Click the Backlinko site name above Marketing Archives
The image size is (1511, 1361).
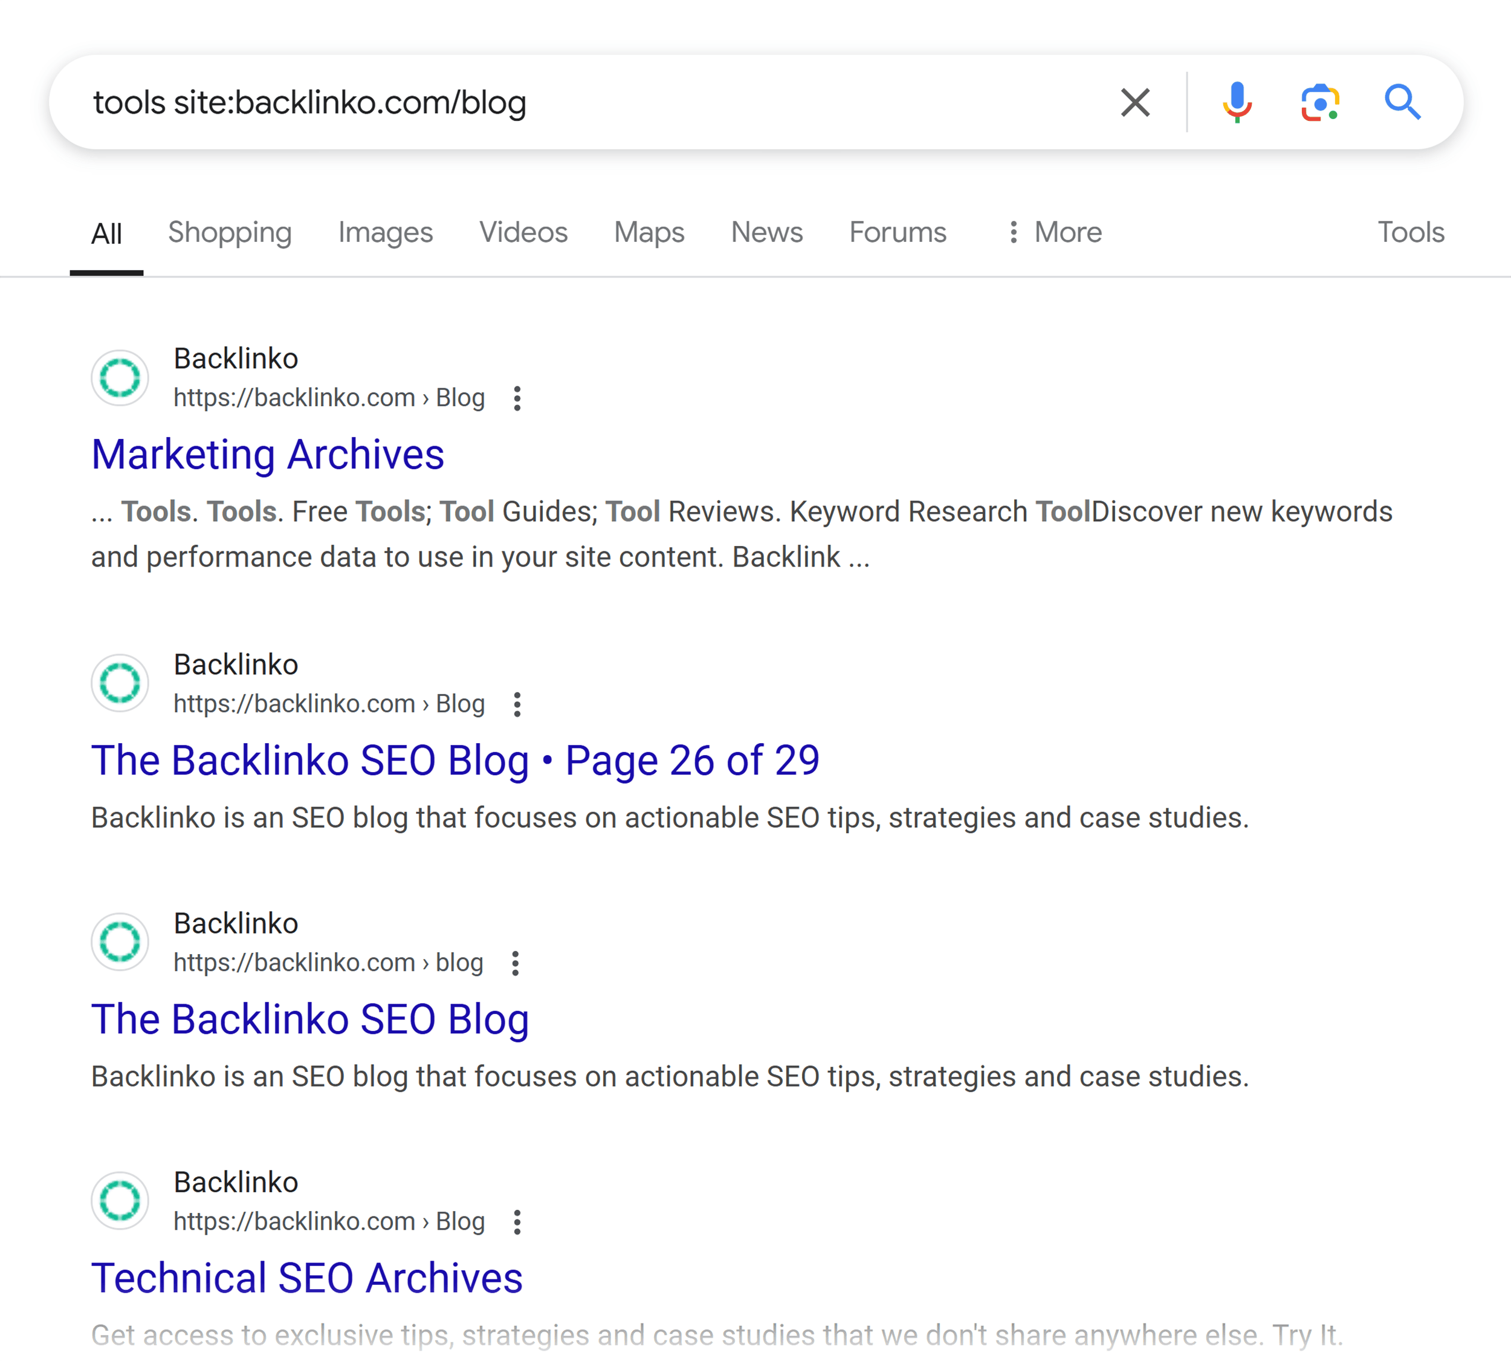[x=236, y=359]
